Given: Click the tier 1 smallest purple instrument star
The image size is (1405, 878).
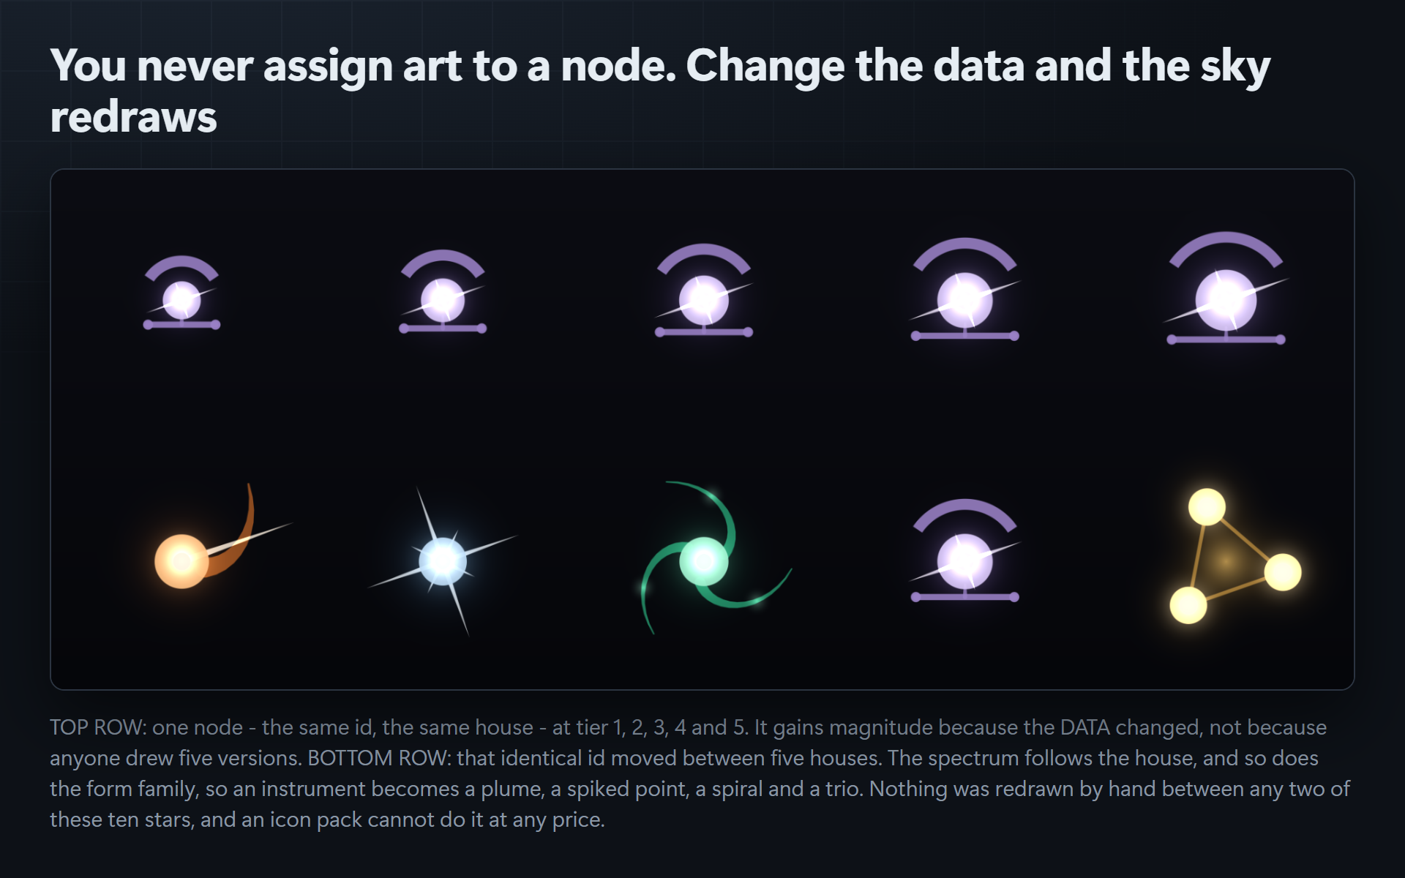Looking at the screenshot, I should pos(181,293).
